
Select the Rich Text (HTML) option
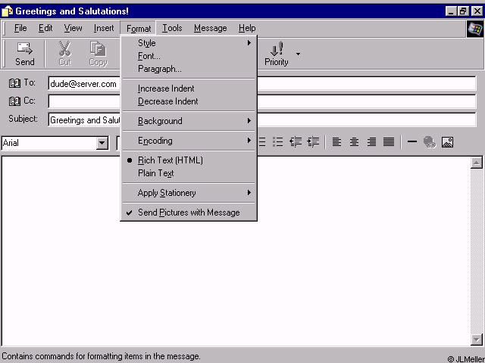[x=170, y=160]
